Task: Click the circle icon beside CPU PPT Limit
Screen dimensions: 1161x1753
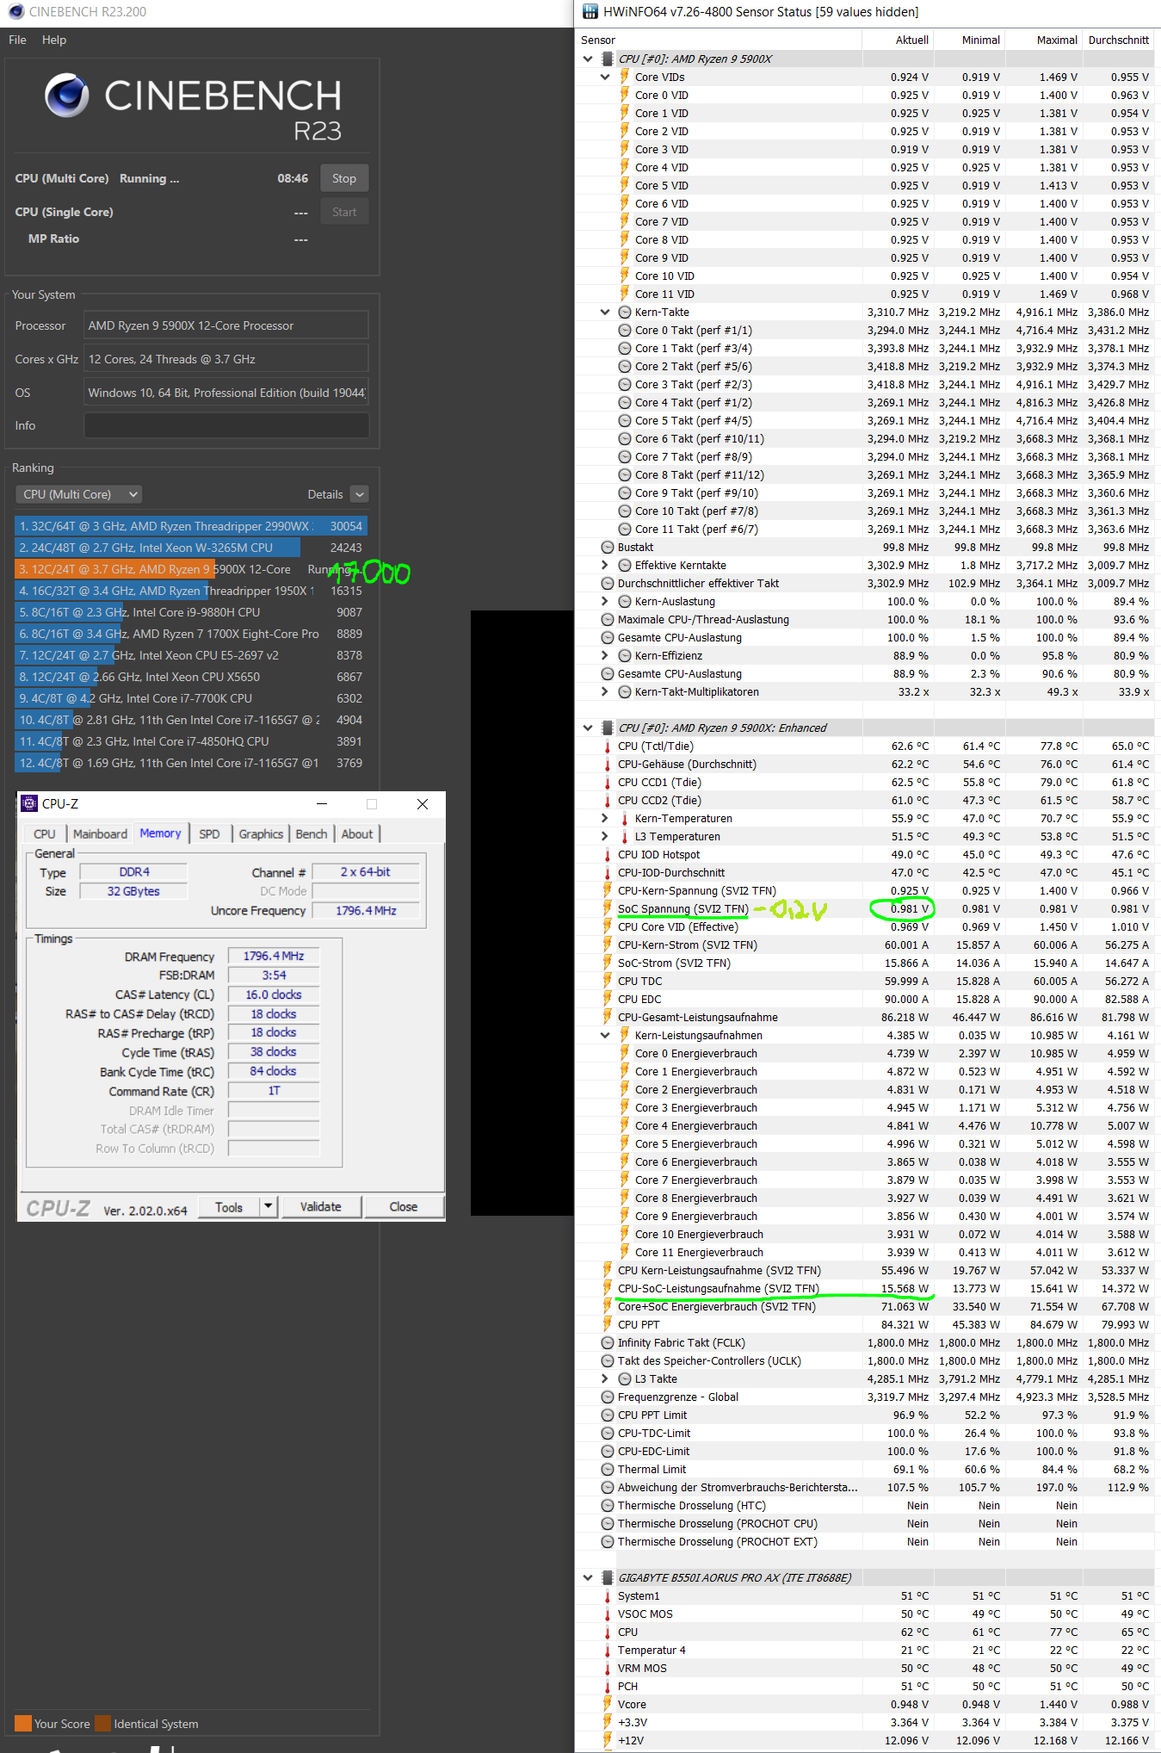Action: 608,1415
